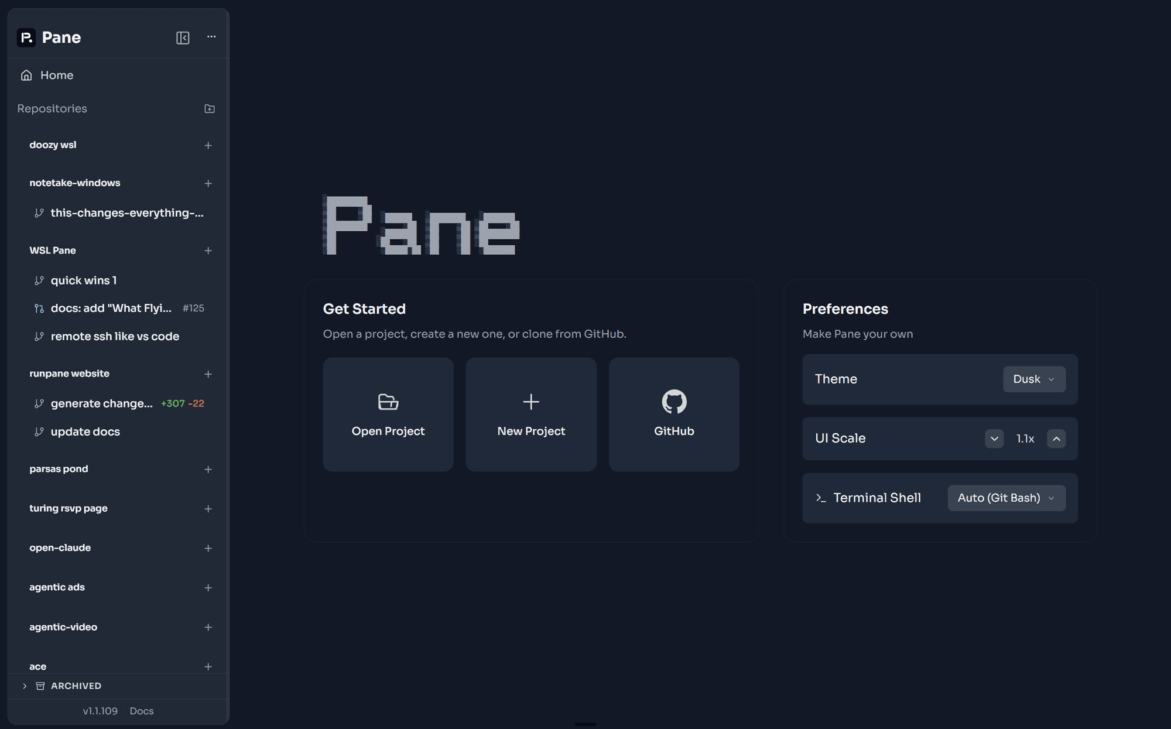
Task: Select the update docs branch
Action: pos(85,432)
